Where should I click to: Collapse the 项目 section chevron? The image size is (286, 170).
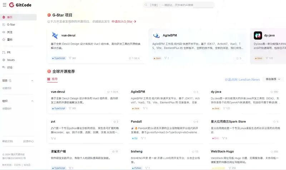(32, 81)
